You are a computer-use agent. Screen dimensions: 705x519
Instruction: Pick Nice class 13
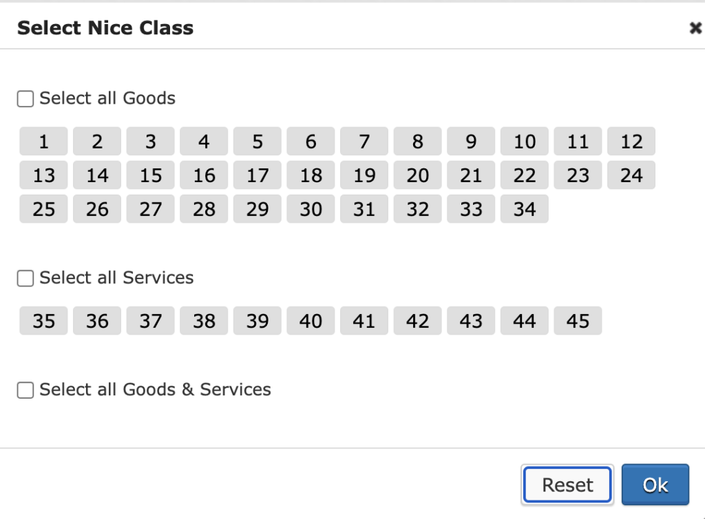43,175
